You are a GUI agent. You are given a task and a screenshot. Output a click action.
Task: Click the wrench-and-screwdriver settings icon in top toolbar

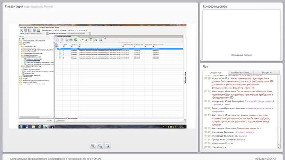pos(21,30)
